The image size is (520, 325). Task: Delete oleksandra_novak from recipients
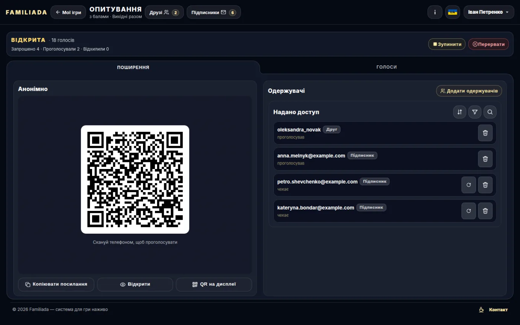point(485,133)
